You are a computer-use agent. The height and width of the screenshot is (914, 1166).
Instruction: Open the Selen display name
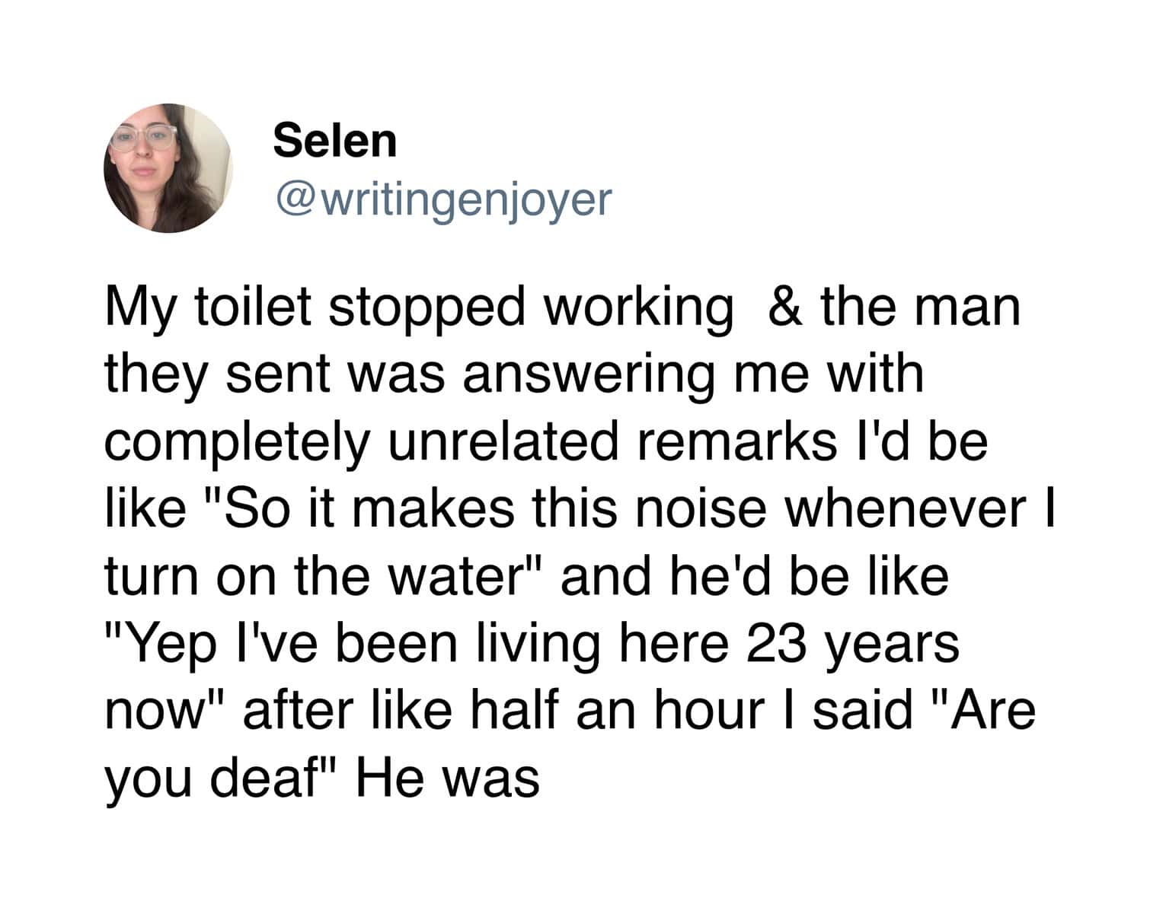click(334, 142)
